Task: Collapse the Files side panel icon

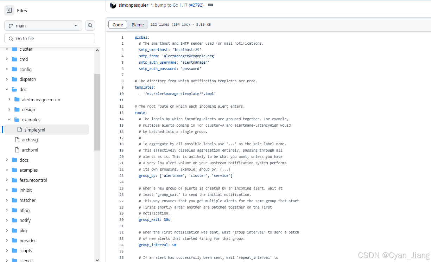Action: click(9, 11)
